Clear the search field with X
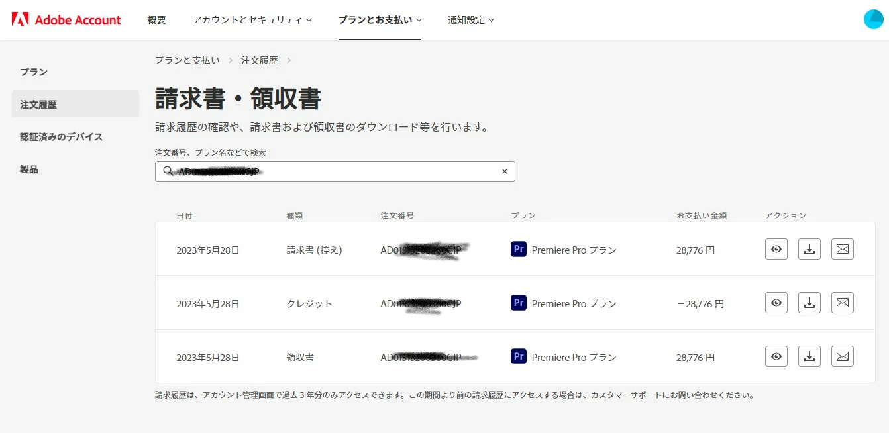The width and height of the screenshot is (889, 433). (x=504, y=171)
